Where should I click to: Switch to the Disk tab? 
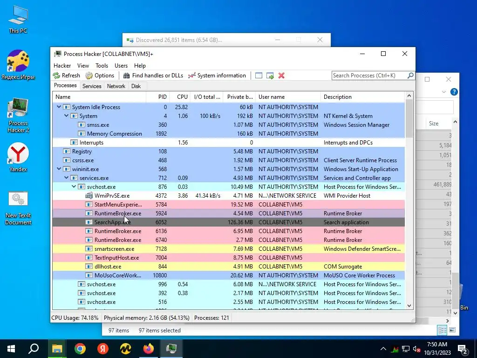[x=136, y=86]
